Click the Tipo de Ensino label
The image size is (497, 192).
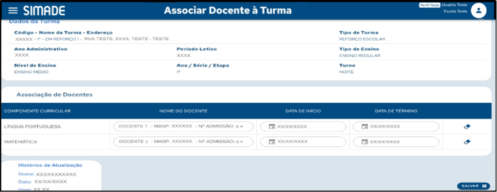click(359, 49)
